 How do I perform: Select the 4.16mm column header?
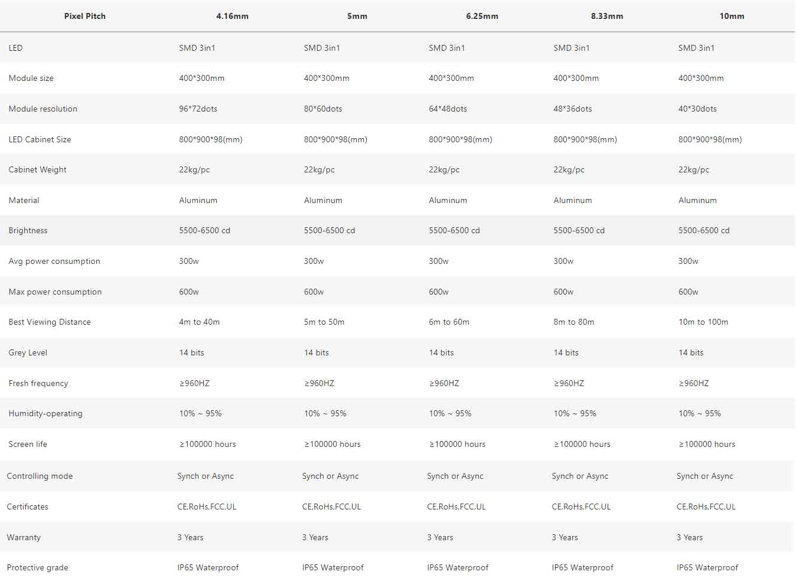coord(232,17)
